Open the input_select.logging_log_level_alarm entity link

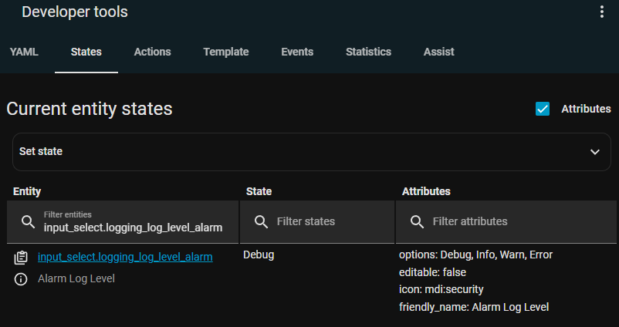[125, 256]
